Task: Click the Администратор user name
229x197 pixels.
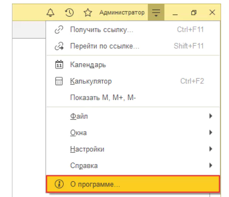Action: [122, 13]
